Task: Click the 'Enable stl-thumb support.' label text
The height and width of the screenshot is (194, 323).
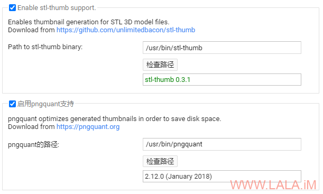Action: click(x=57, y=8)
